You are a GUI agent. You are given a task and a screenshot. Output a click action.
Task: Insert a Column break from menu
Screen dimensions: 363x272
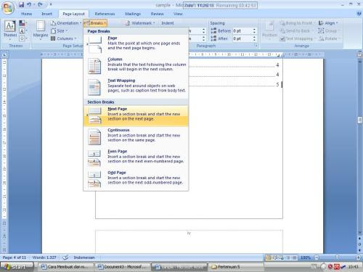(136, 66)
